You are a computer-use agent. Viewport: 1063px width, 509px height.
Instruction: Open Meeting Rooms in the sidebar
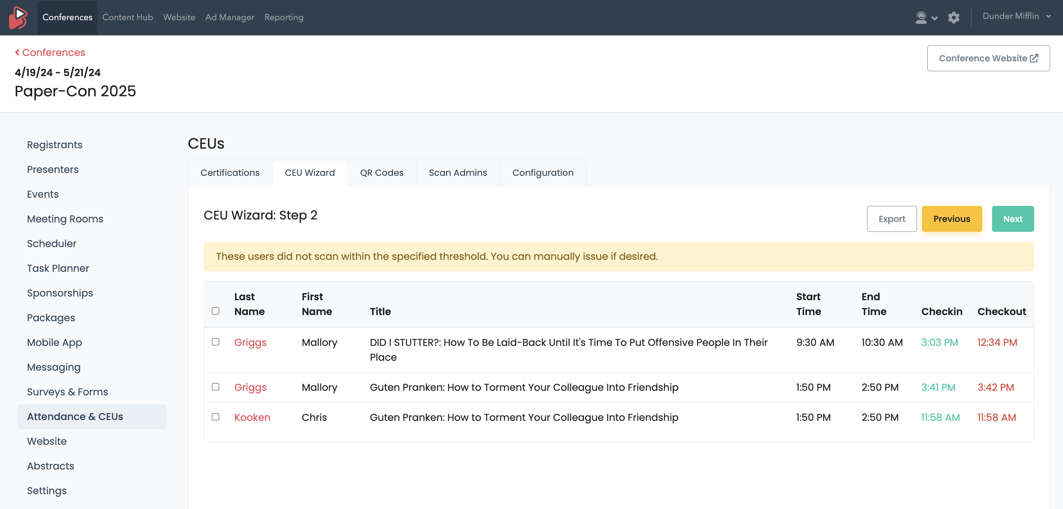(x=65, y=219)
